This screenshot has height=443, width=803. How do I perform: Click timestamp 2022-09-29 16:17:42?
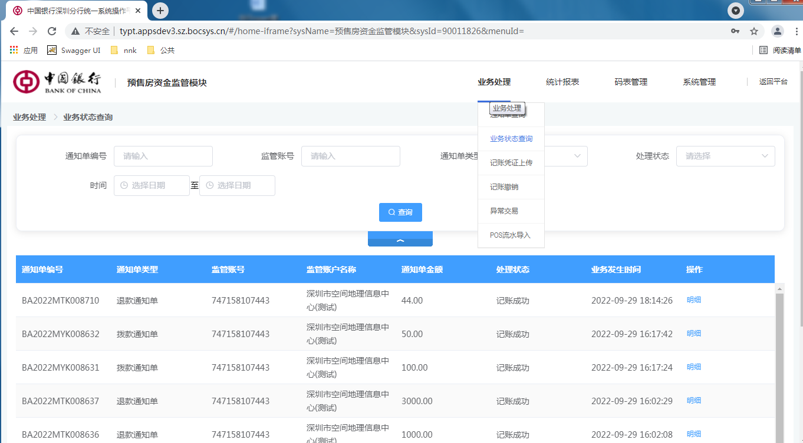click(632, 334)
